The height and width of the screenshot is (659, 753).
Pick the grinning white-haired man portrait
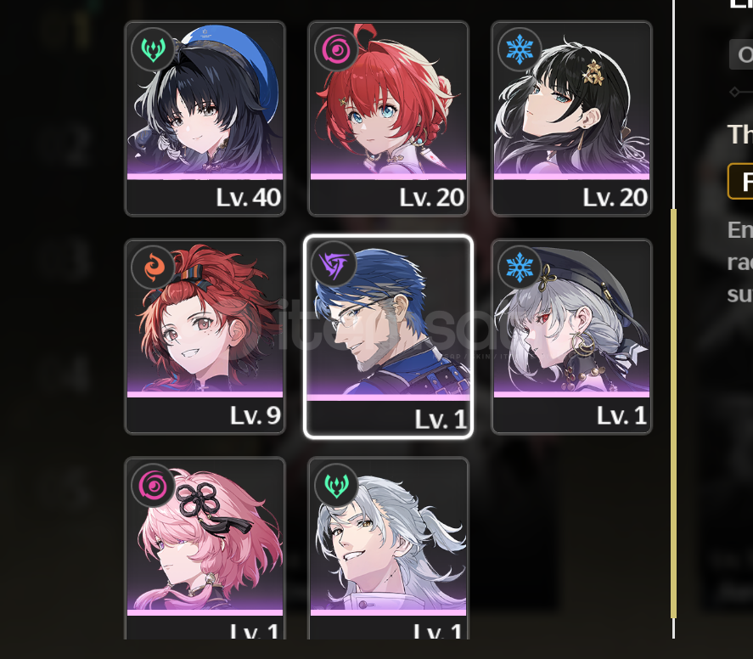click(388, 548)
